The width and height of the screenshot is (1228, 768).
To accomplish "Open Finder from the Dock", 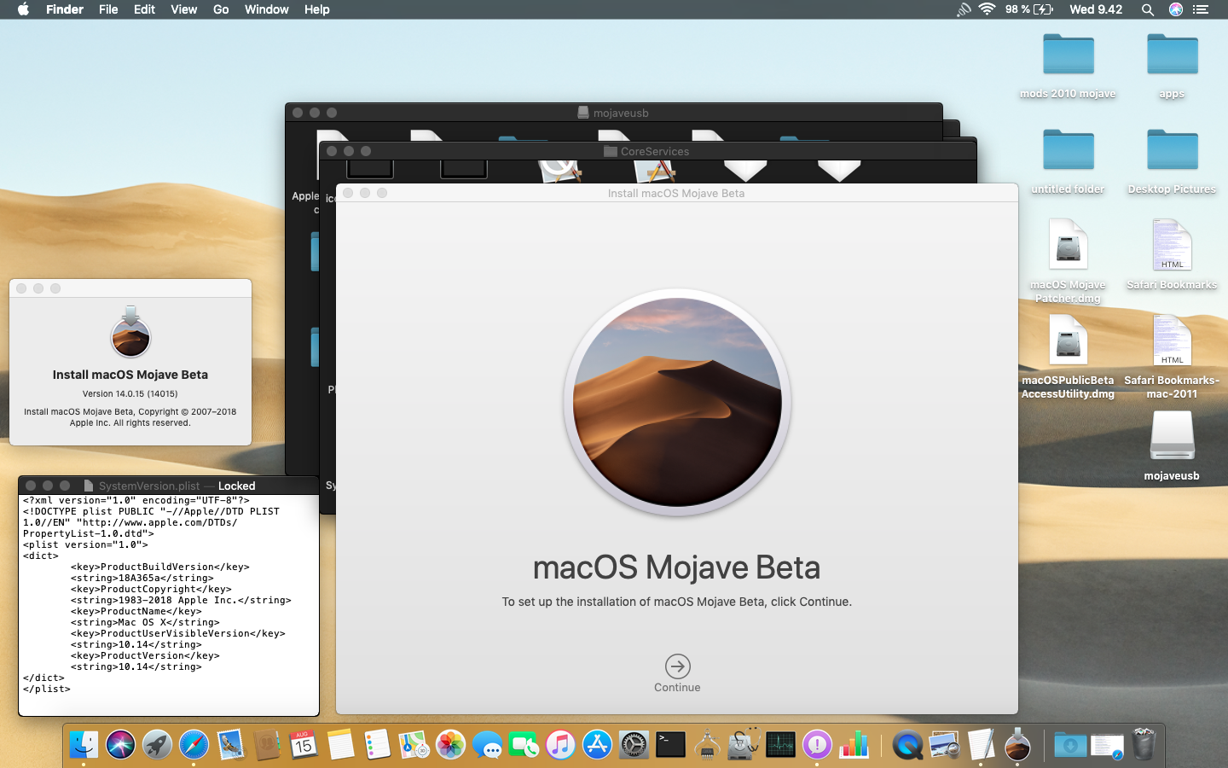I will click(84, 744).
